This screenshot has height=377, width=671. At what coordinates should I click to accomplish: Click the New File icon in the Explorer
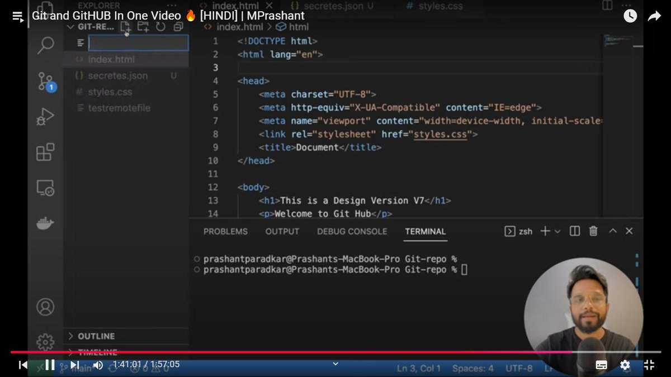tap(126, 26)
